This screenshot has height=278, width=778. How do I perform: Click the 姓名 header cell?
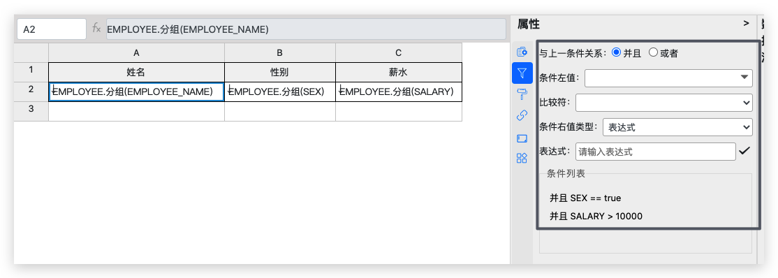click(x=136, y=72)
